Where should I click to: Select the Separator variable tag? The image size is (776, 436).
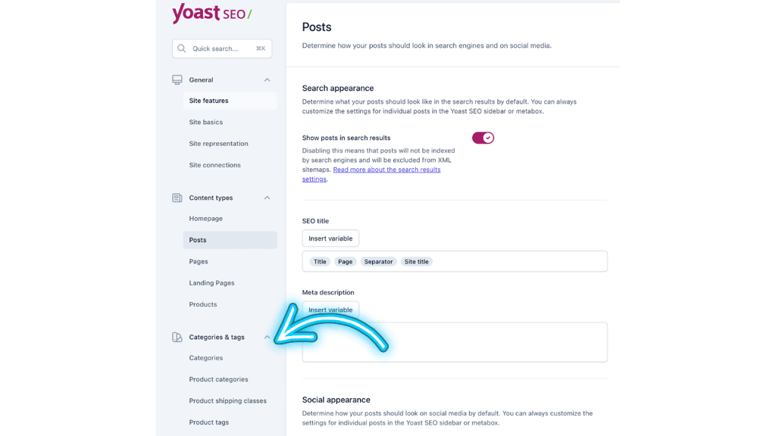click(379, 261)
